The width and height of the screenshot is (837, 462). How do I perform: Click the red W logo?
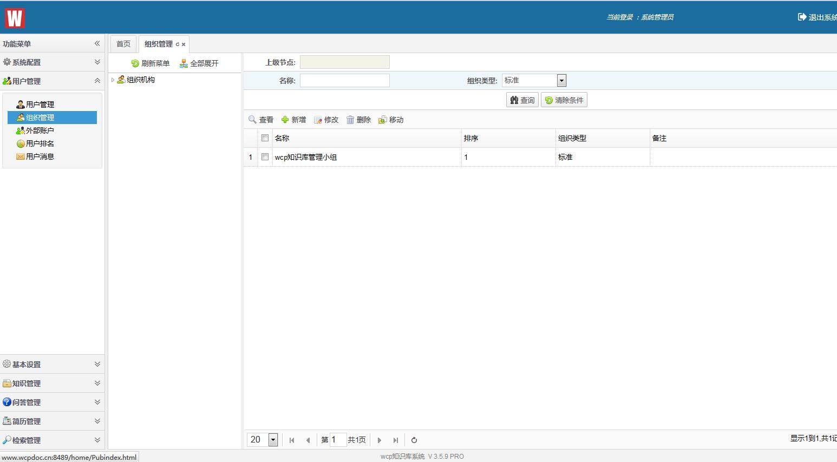pyautogui.click(x=15, y=17)
